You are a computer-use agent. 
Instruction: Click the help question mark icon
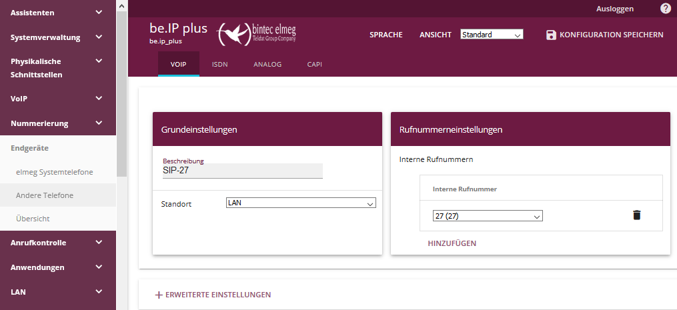pyautogui.click(x=665, y=9)
